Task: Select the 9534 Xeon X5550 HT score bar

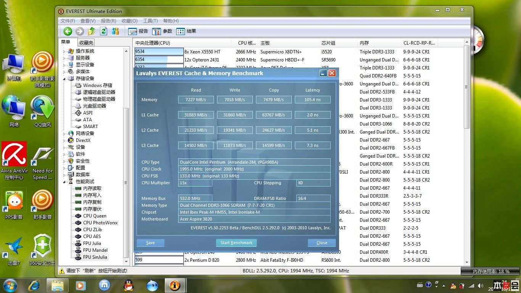Action: pos(159,52)
